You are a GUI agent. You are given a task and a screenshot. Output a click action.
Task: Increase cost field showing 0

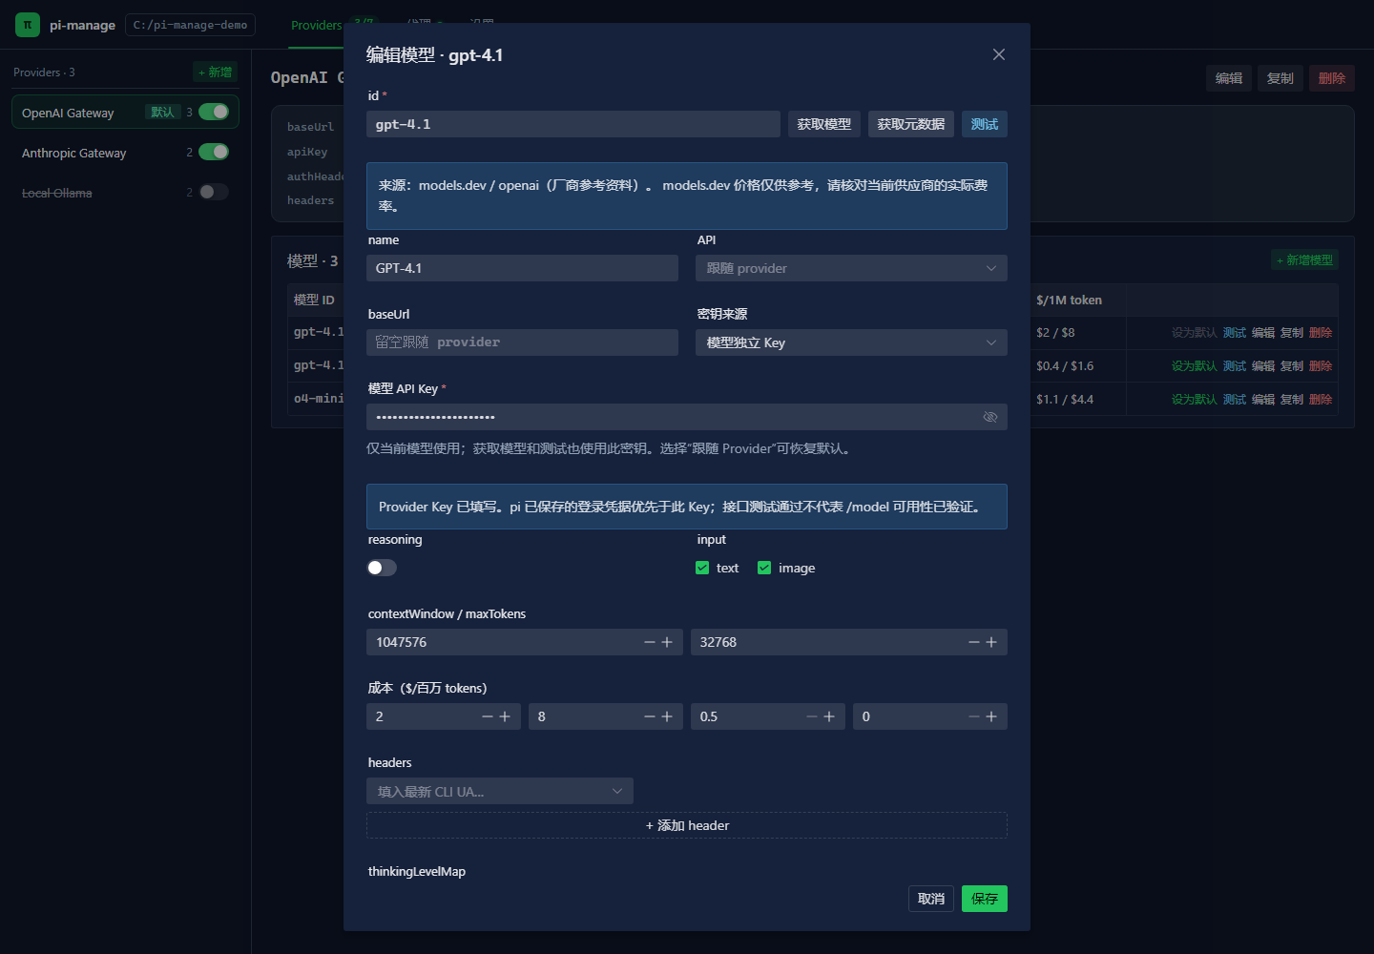click(991, 716)
